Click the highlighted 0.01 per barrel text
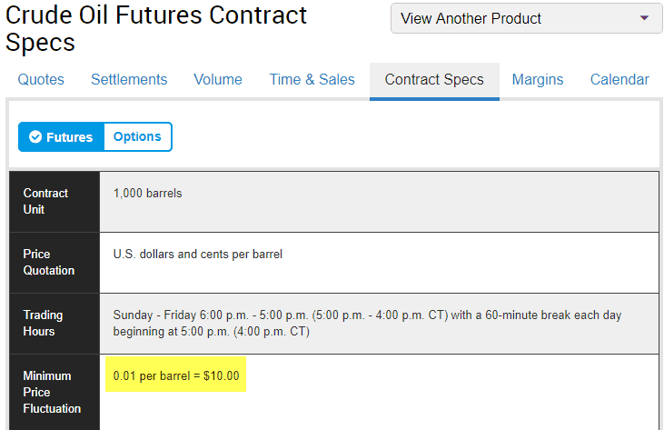This screenshot has width=664, height=430. [x=175, y=375]
